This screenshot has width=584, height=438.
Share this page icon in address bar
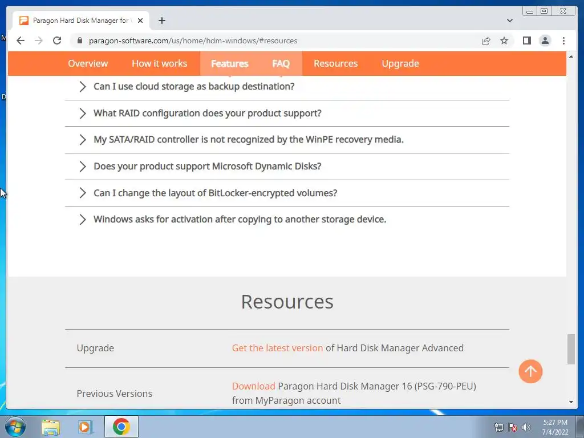(x=486, y=40)
